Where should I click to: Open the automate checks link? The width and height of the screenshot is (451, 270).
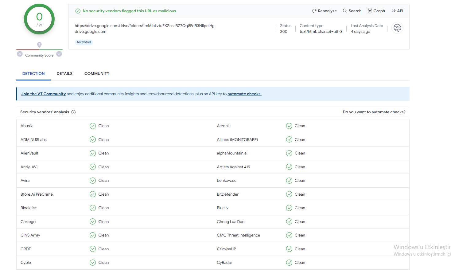tap(244, 94)
